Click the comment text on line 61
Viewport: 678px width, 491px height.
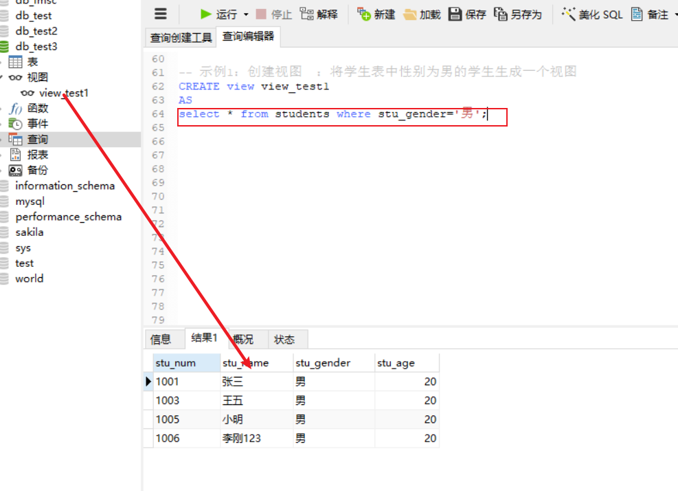coord(378,72)
